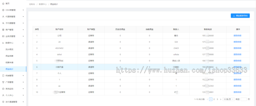Click the 联系电话 column header

(x=208, y=29)
